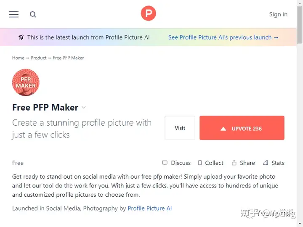Click the UPVOTE 236 button
Viewport: 303px width, 227px height.
(242, 128)
